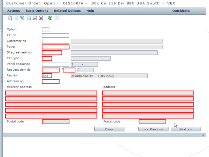The image size is (209, 157).
Task: Click the Create new record icon
Action: [10, 18]
